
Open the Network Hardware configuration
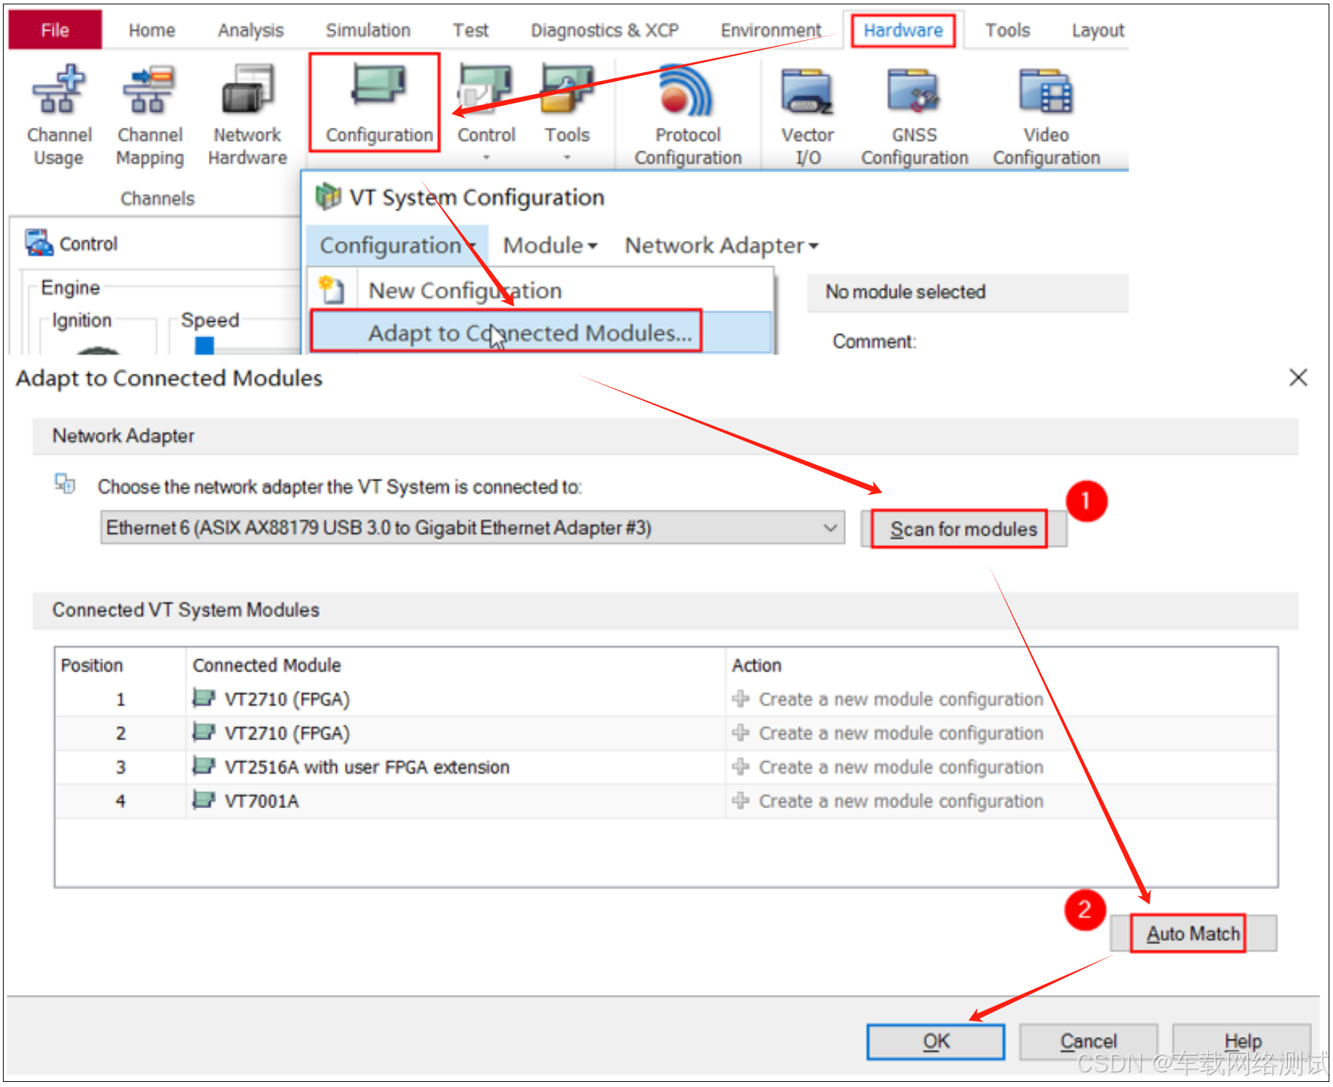click(248, 115)
